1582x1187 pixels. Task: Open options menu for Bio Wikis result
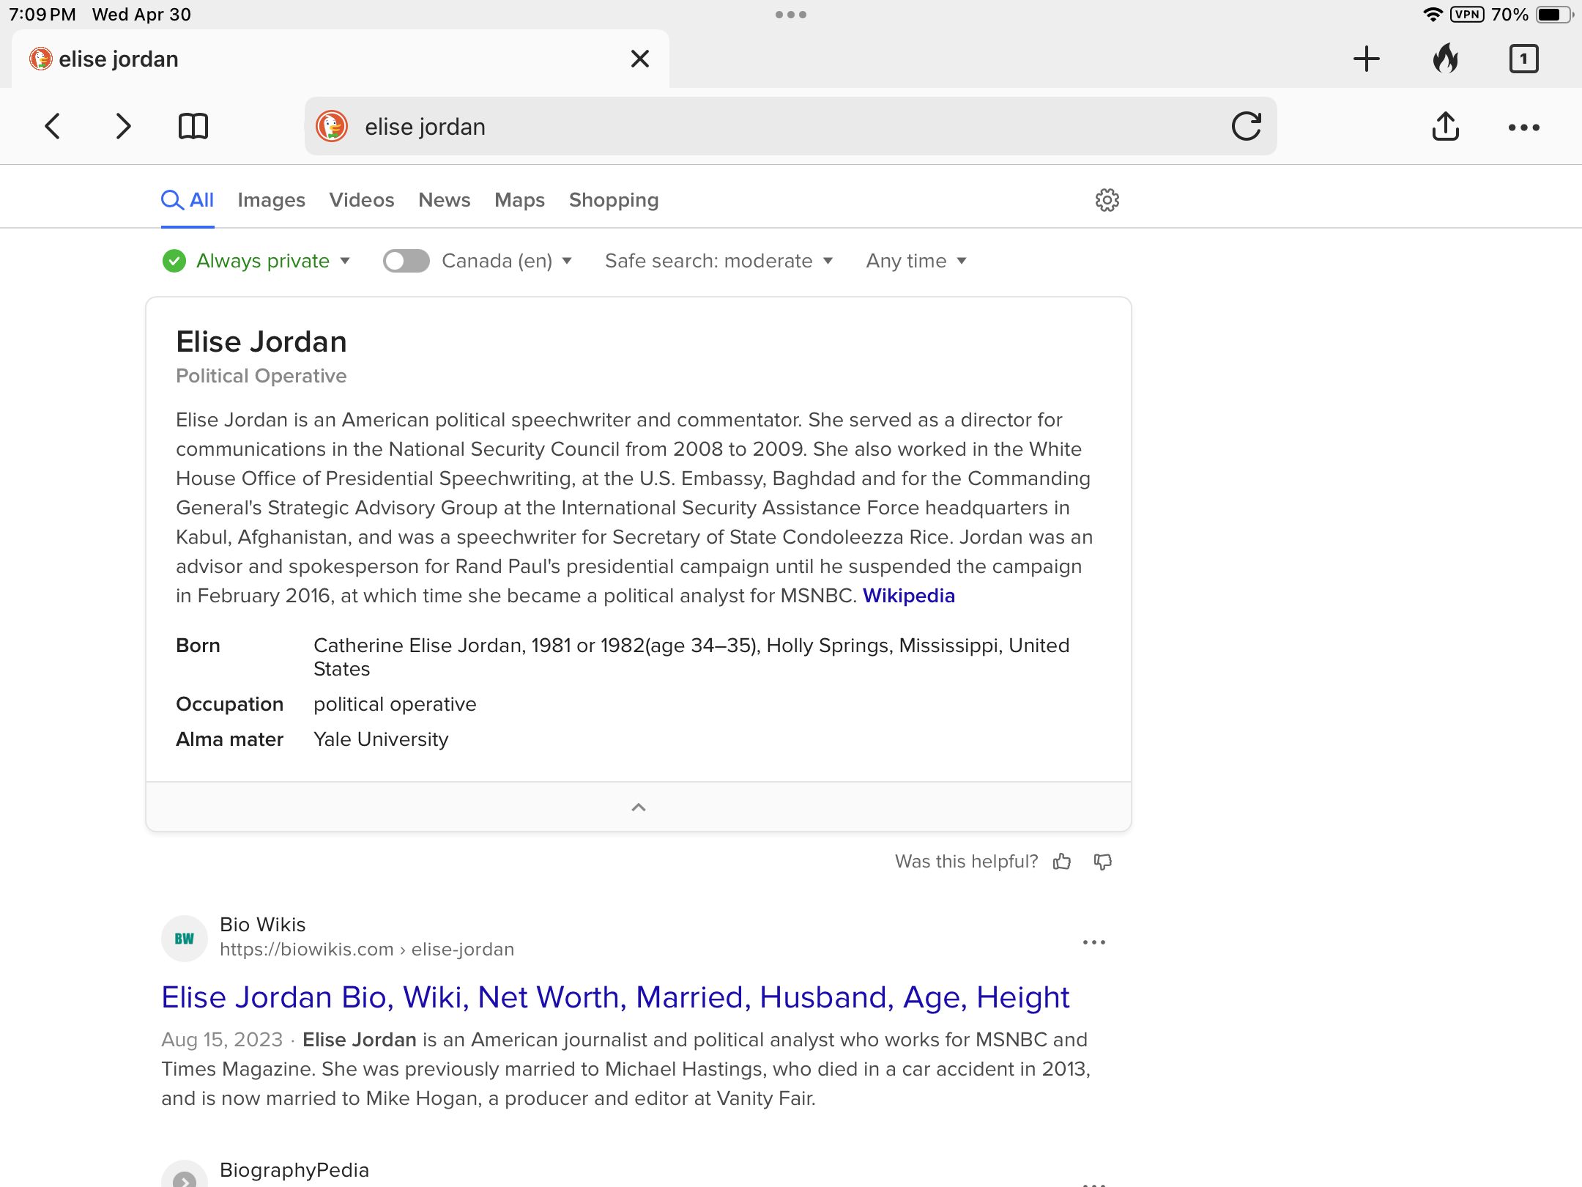tap(1094, 942)
